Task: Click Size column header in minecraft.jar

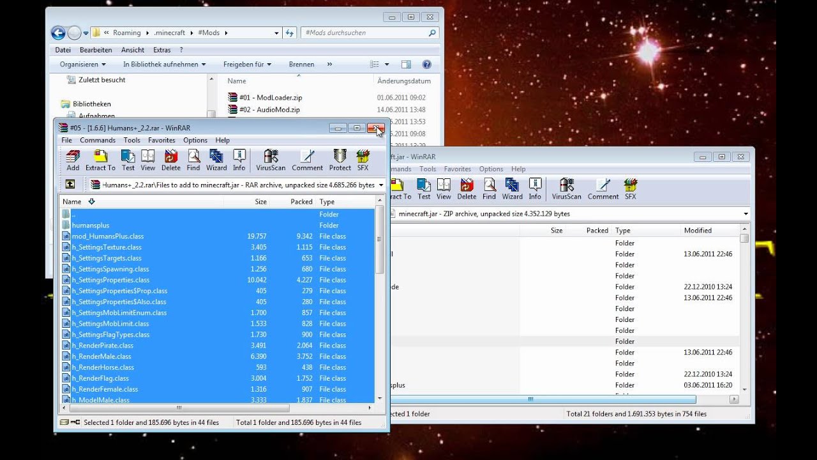Action: coord(543,230)
